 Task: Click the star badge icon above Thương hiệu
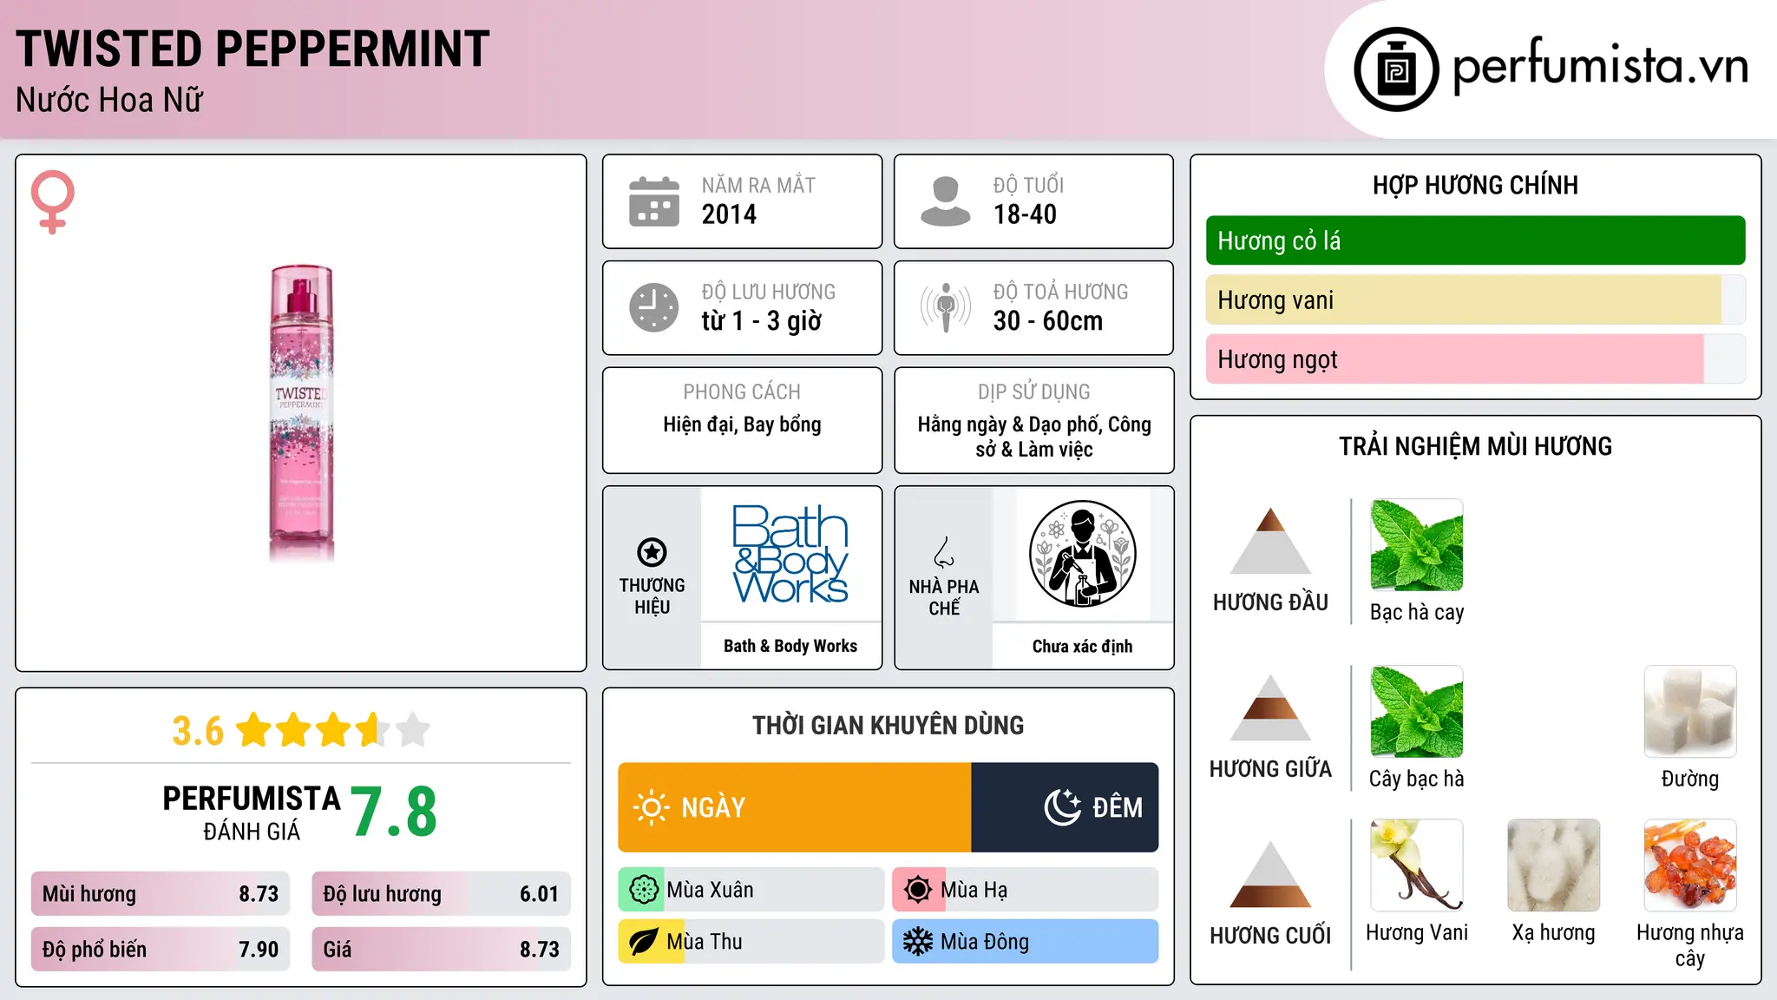click(x=652, y=552)
